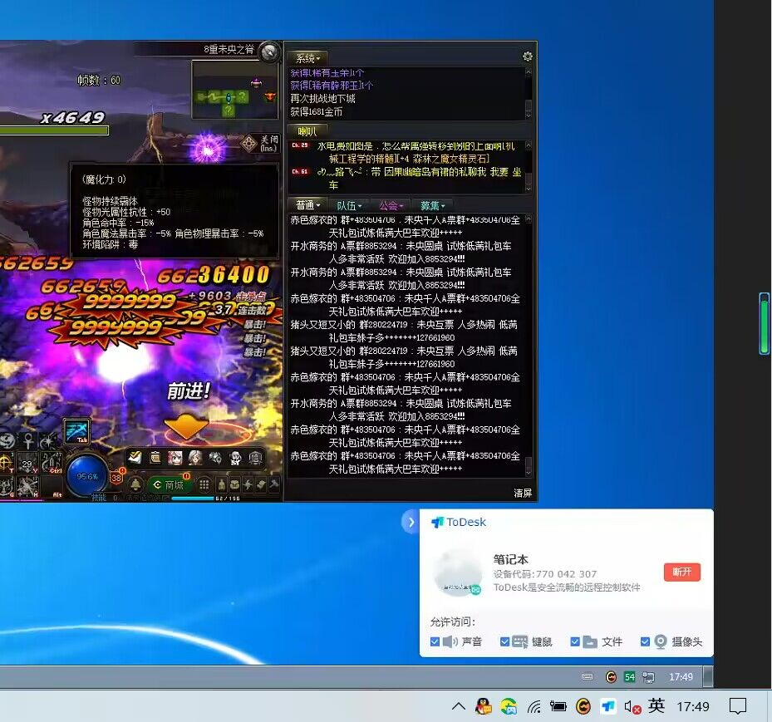772x722 pixels.
Task: Click the megaphone panel scrollbar
Action: pos(529,167)
